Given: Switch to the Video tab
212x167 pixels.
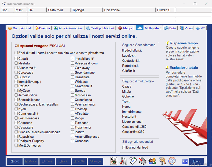Looking at the screenshot, I should tap(186, 28).
